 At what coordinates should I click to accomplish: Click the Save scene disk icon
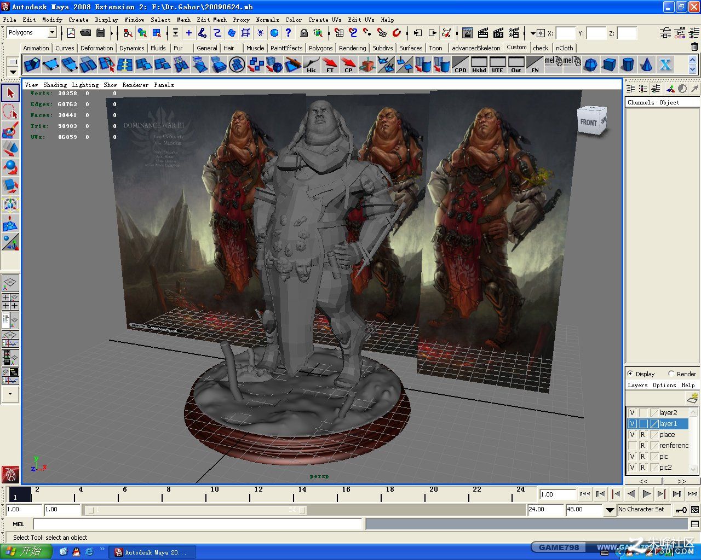(x=100, y=33)
